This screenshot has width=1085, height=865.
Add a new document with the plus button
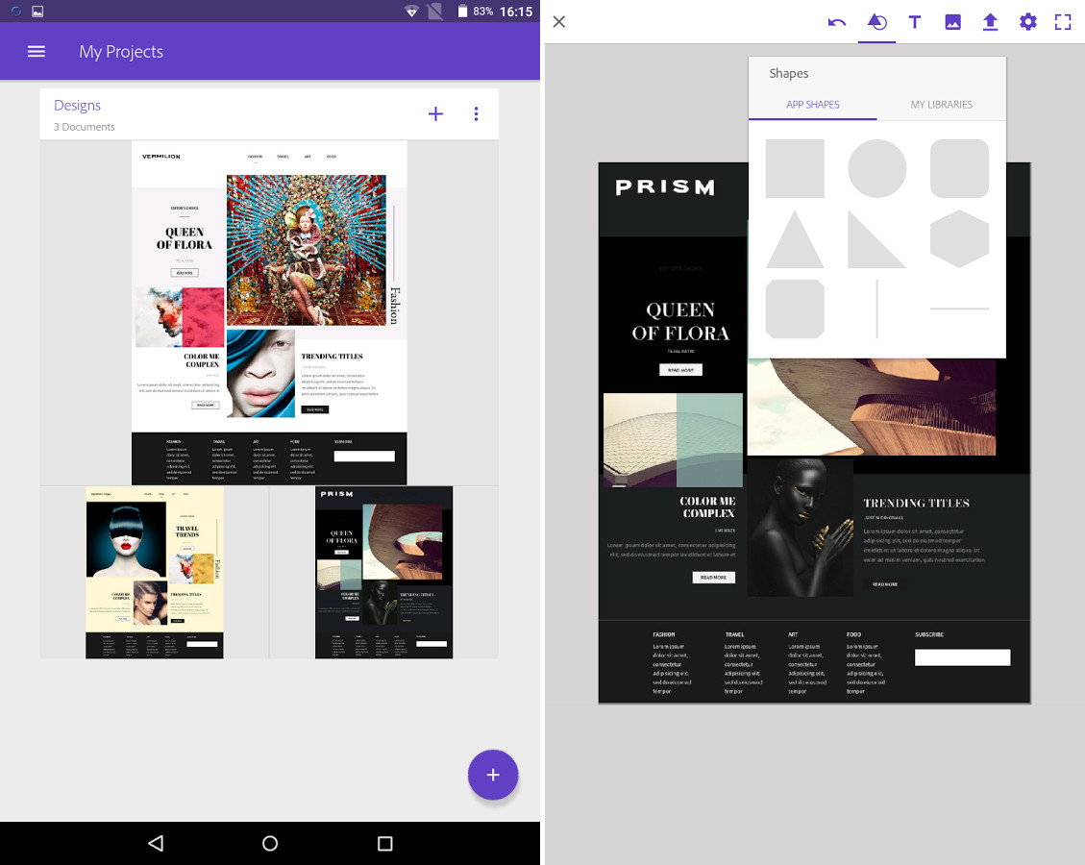(435, 112)
